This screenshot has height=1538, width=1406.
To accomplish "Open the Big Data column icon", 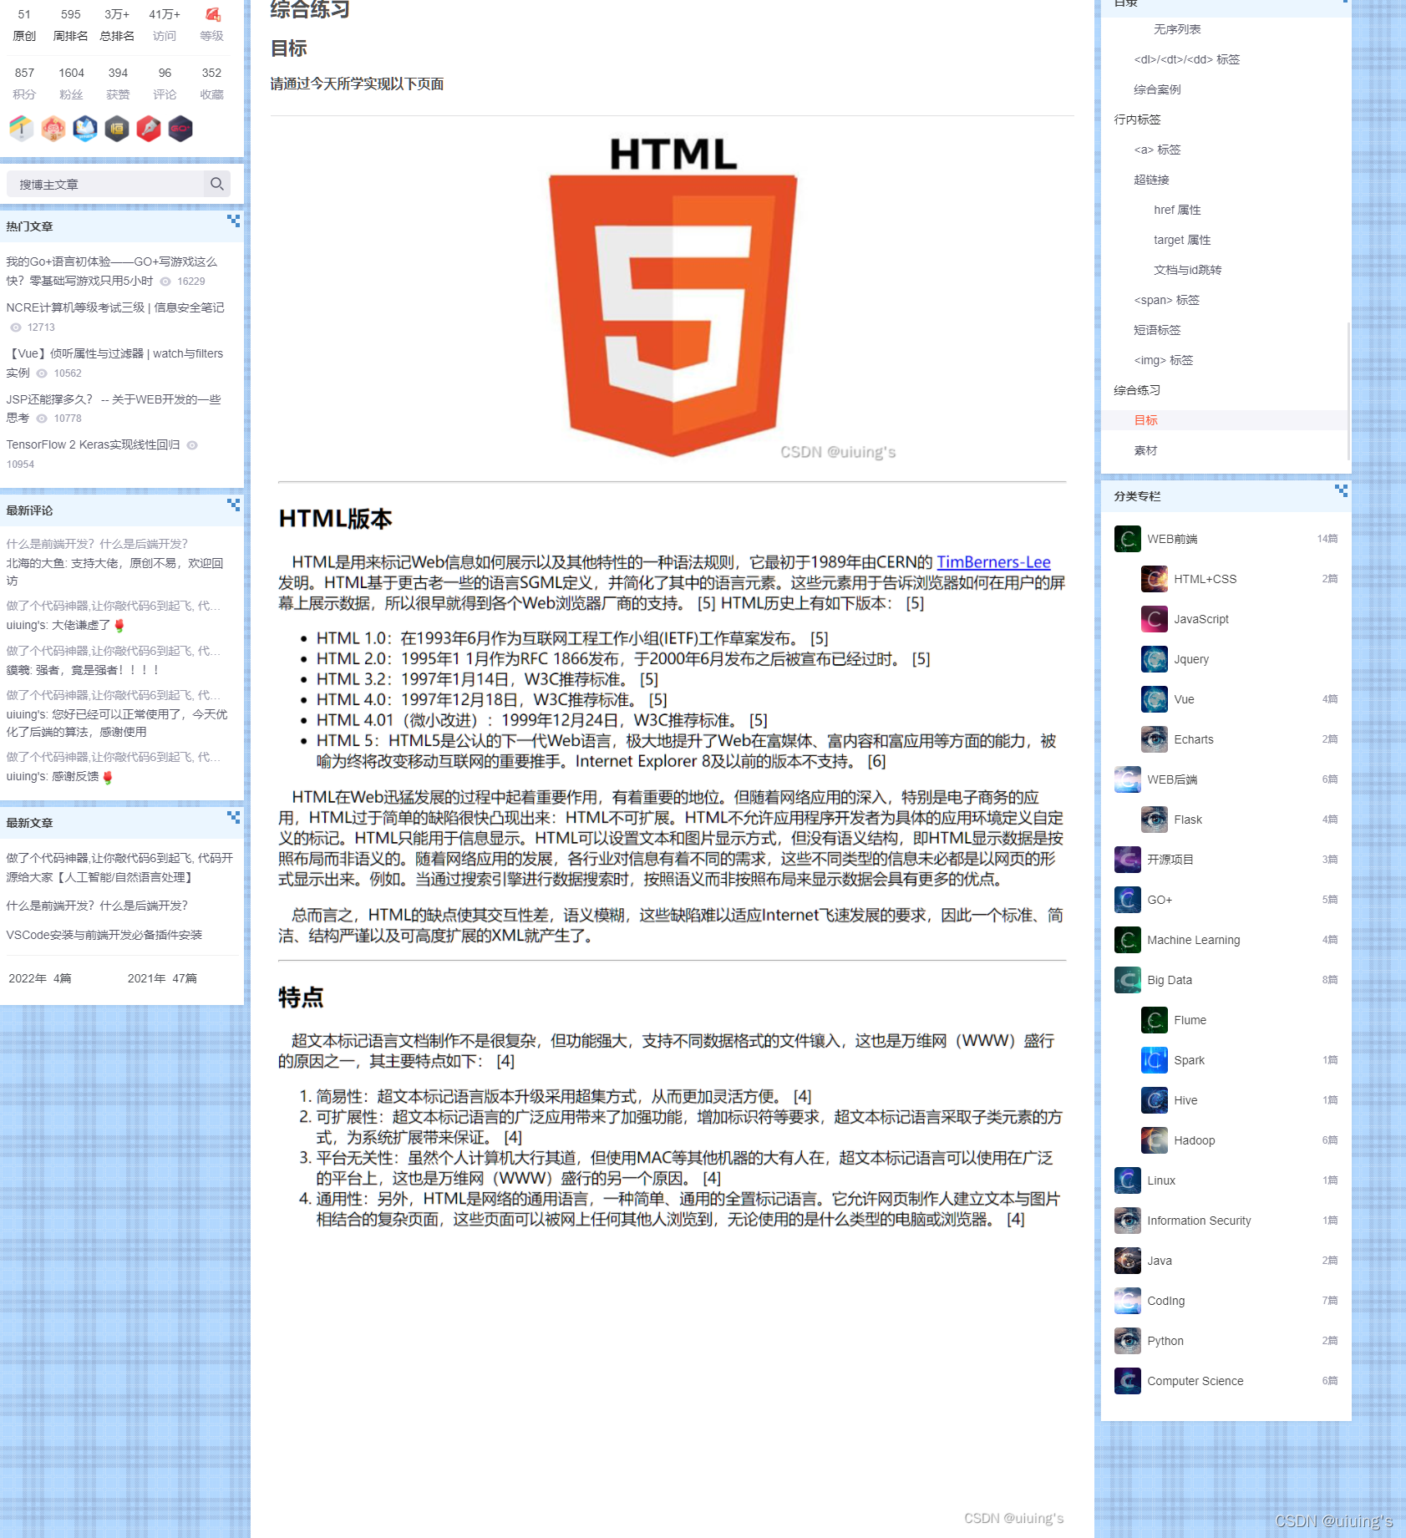I will pos(1128,980).
